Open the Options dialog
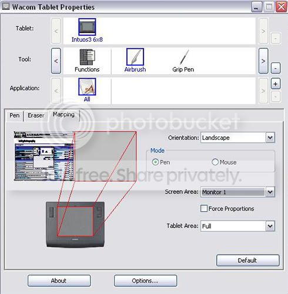This screenshot has height=294, width=288. pyautogui.click(x=145, y=280)
